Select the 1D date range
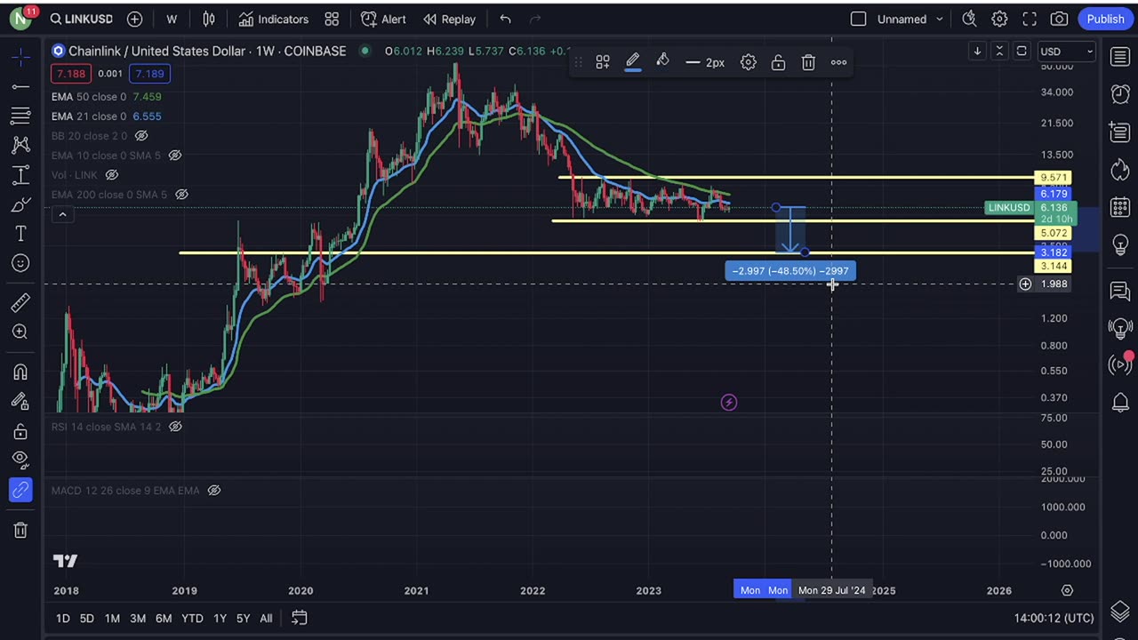Screen dimensions: 1138x640 tap(62, 618)
